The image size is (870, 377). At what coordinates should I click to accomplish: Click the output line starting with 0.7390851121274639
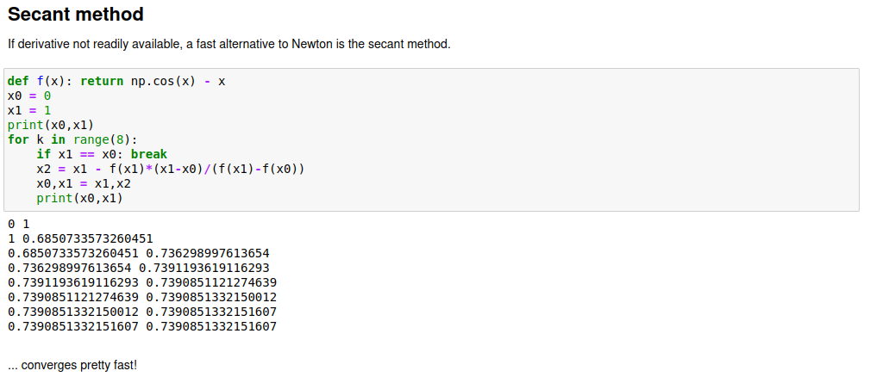pos(142,297)
